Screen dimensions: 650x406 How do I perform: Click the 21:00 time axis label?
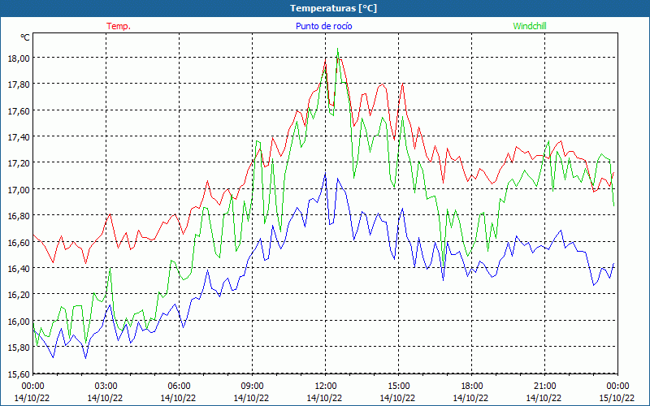point(544,387)
